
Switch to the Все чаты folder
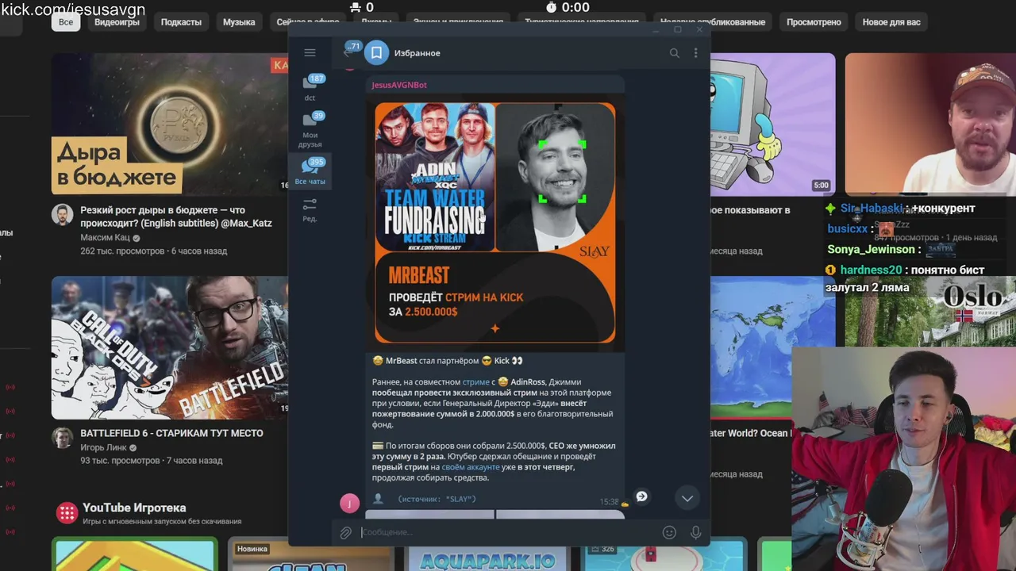pyautogui.click(x=310, y=171)
